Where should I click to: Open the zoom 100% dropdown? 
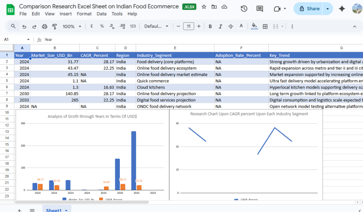click(x=72, y=26)
